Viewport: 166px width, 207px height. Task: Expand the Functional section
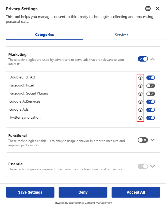(x=153, y=140)
